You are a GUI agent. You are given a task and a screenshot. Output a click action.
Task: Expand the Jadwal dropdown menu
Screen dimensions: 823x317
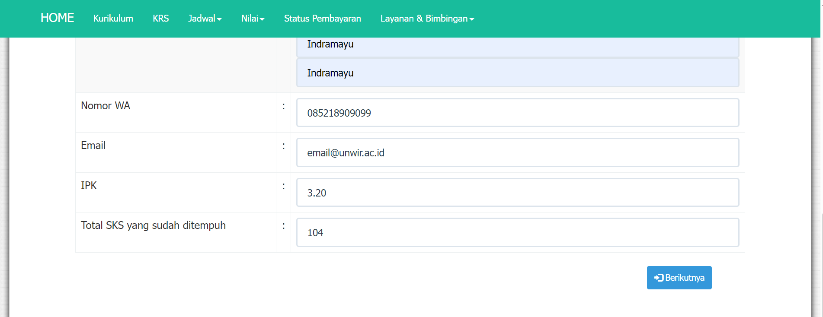(x=205, y=19)
